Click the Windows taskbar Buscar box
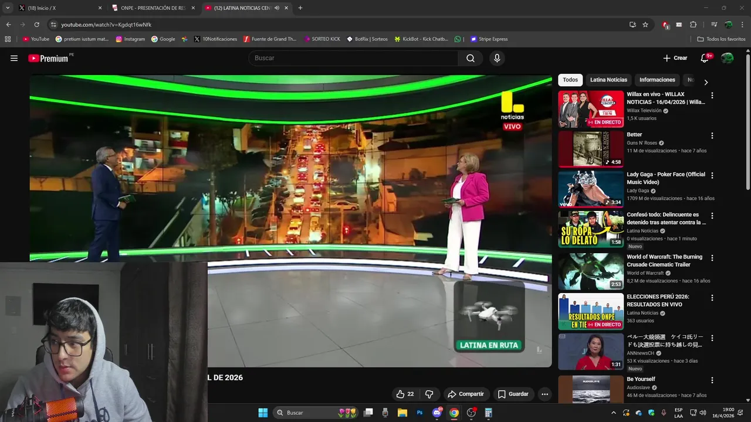 316,413
